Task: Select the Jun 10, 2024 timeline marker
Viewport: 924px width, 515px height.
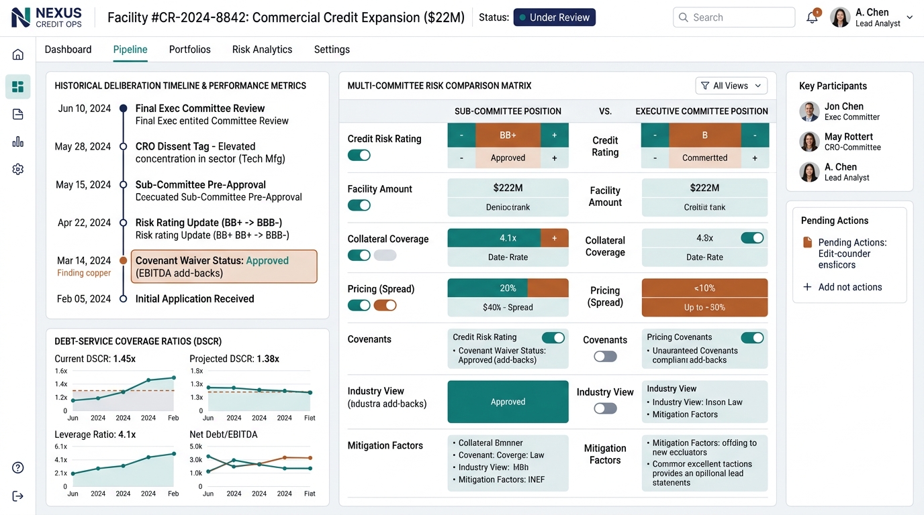Action: (x=123, y=109)
